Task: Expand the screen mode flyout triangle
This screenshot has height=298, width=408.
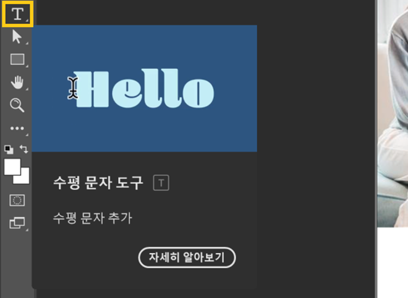Action: pyautogui.click(x=27, y=230)
